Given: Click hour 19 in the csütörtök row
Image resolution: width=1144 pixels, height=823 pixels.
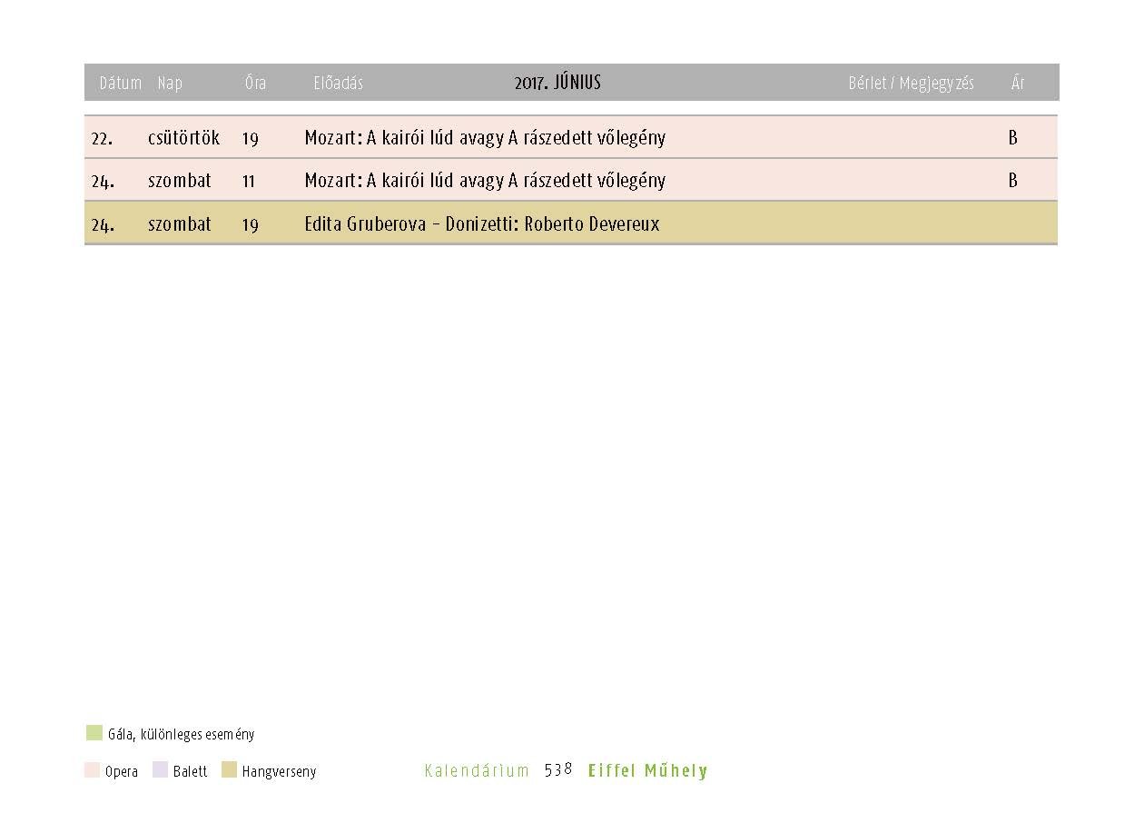Looking at the screenshot, I should point(251,138).
